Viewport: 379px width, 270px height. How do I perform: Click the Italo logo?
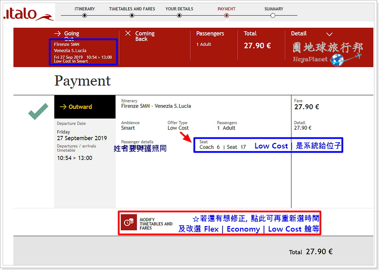pos(28,14)
